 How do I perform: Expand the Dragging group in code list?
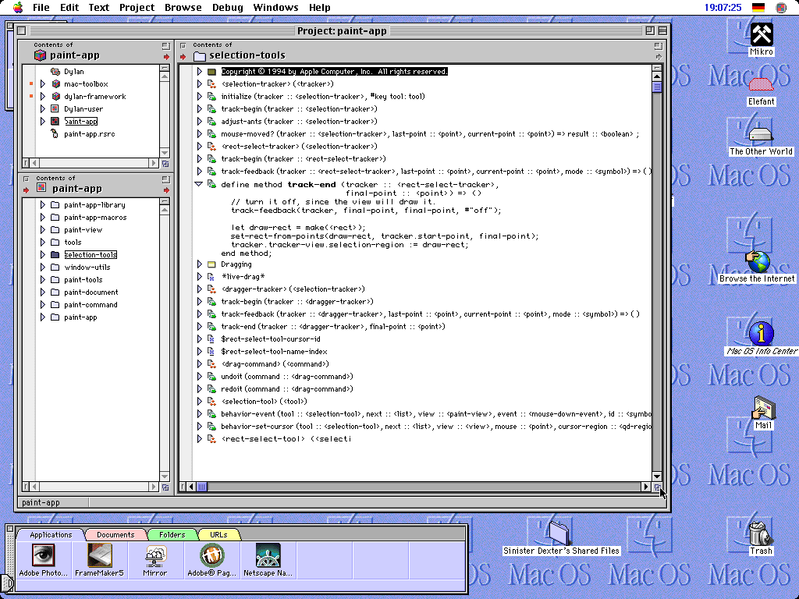click(199, 264)
